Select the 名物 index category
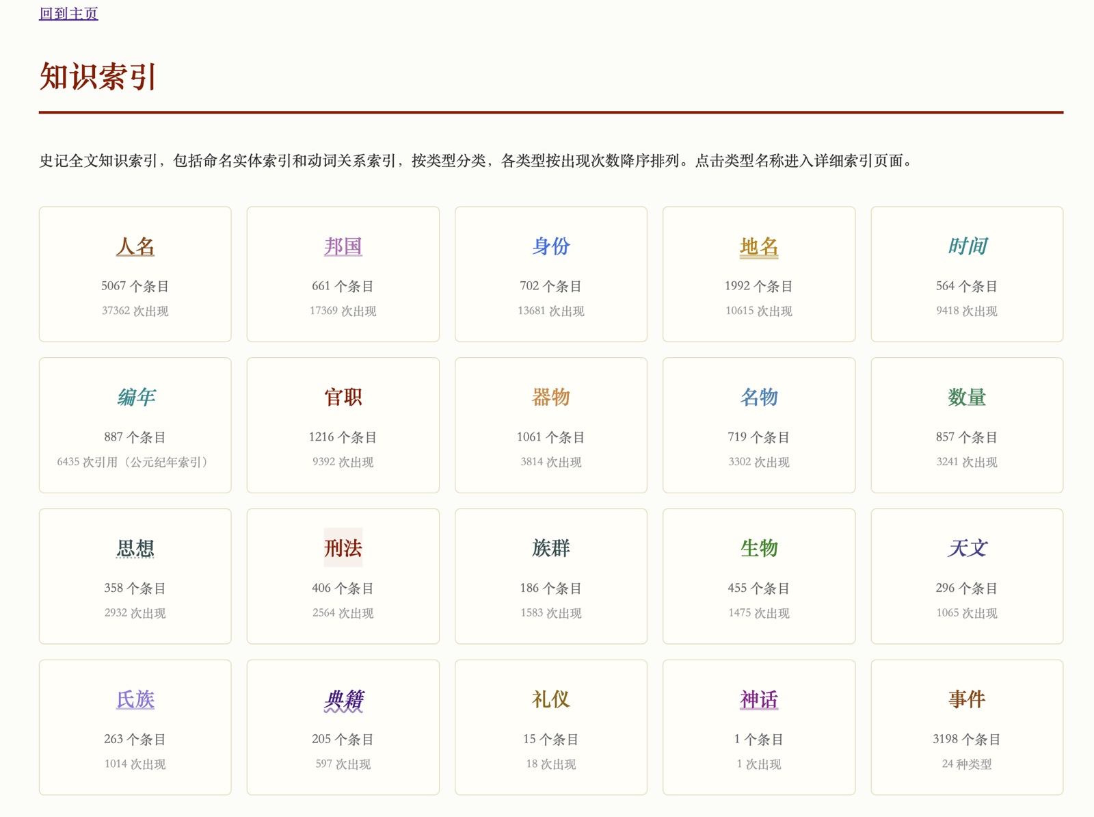 (x=759, y=398)
